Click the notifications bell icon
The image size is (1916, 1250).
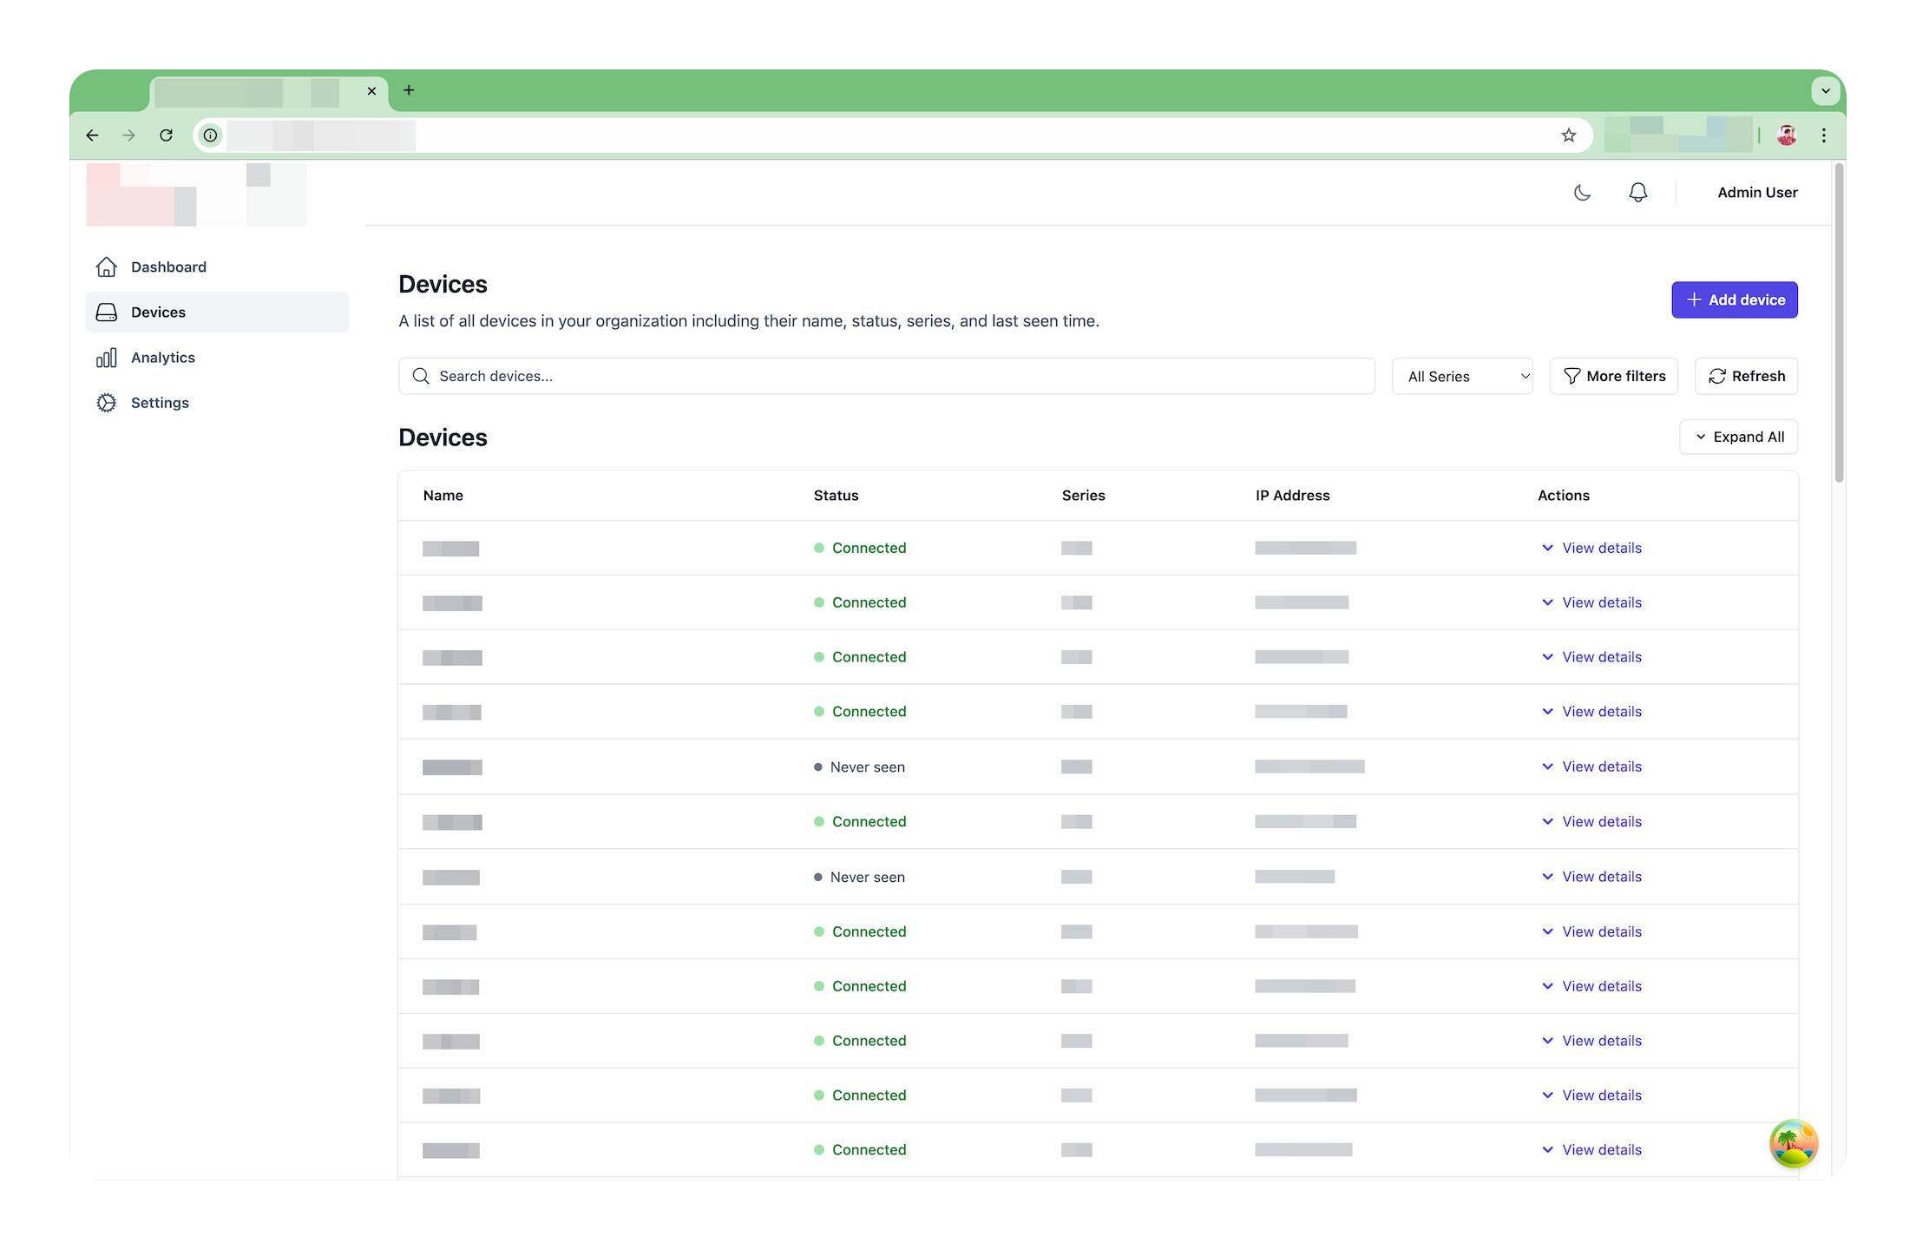1638,192
